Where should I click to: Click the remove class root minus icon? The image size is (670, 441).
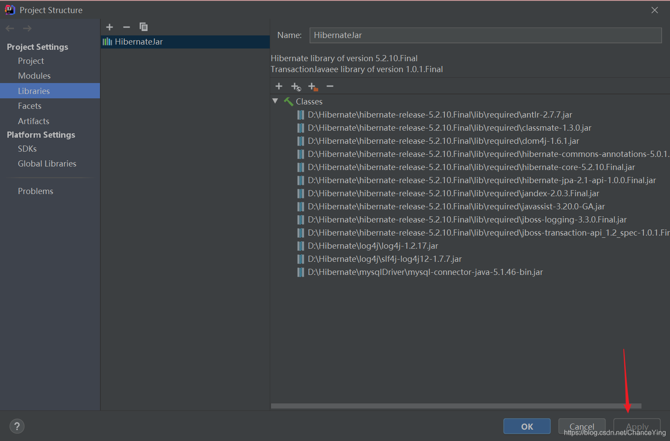point(330,87)
